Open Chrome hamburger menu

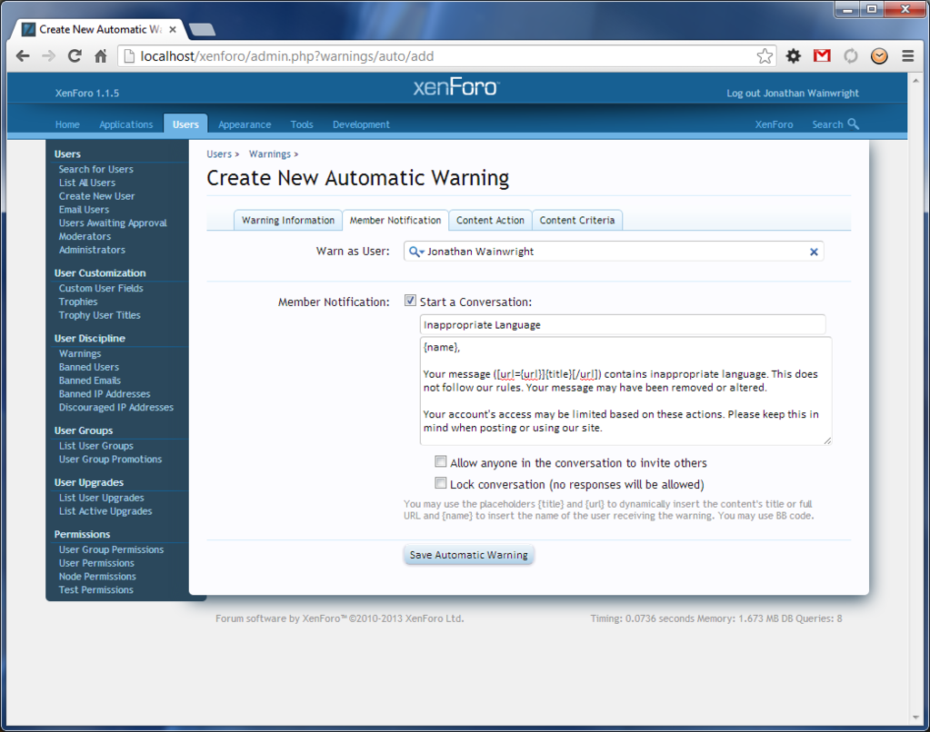point(907,56)
